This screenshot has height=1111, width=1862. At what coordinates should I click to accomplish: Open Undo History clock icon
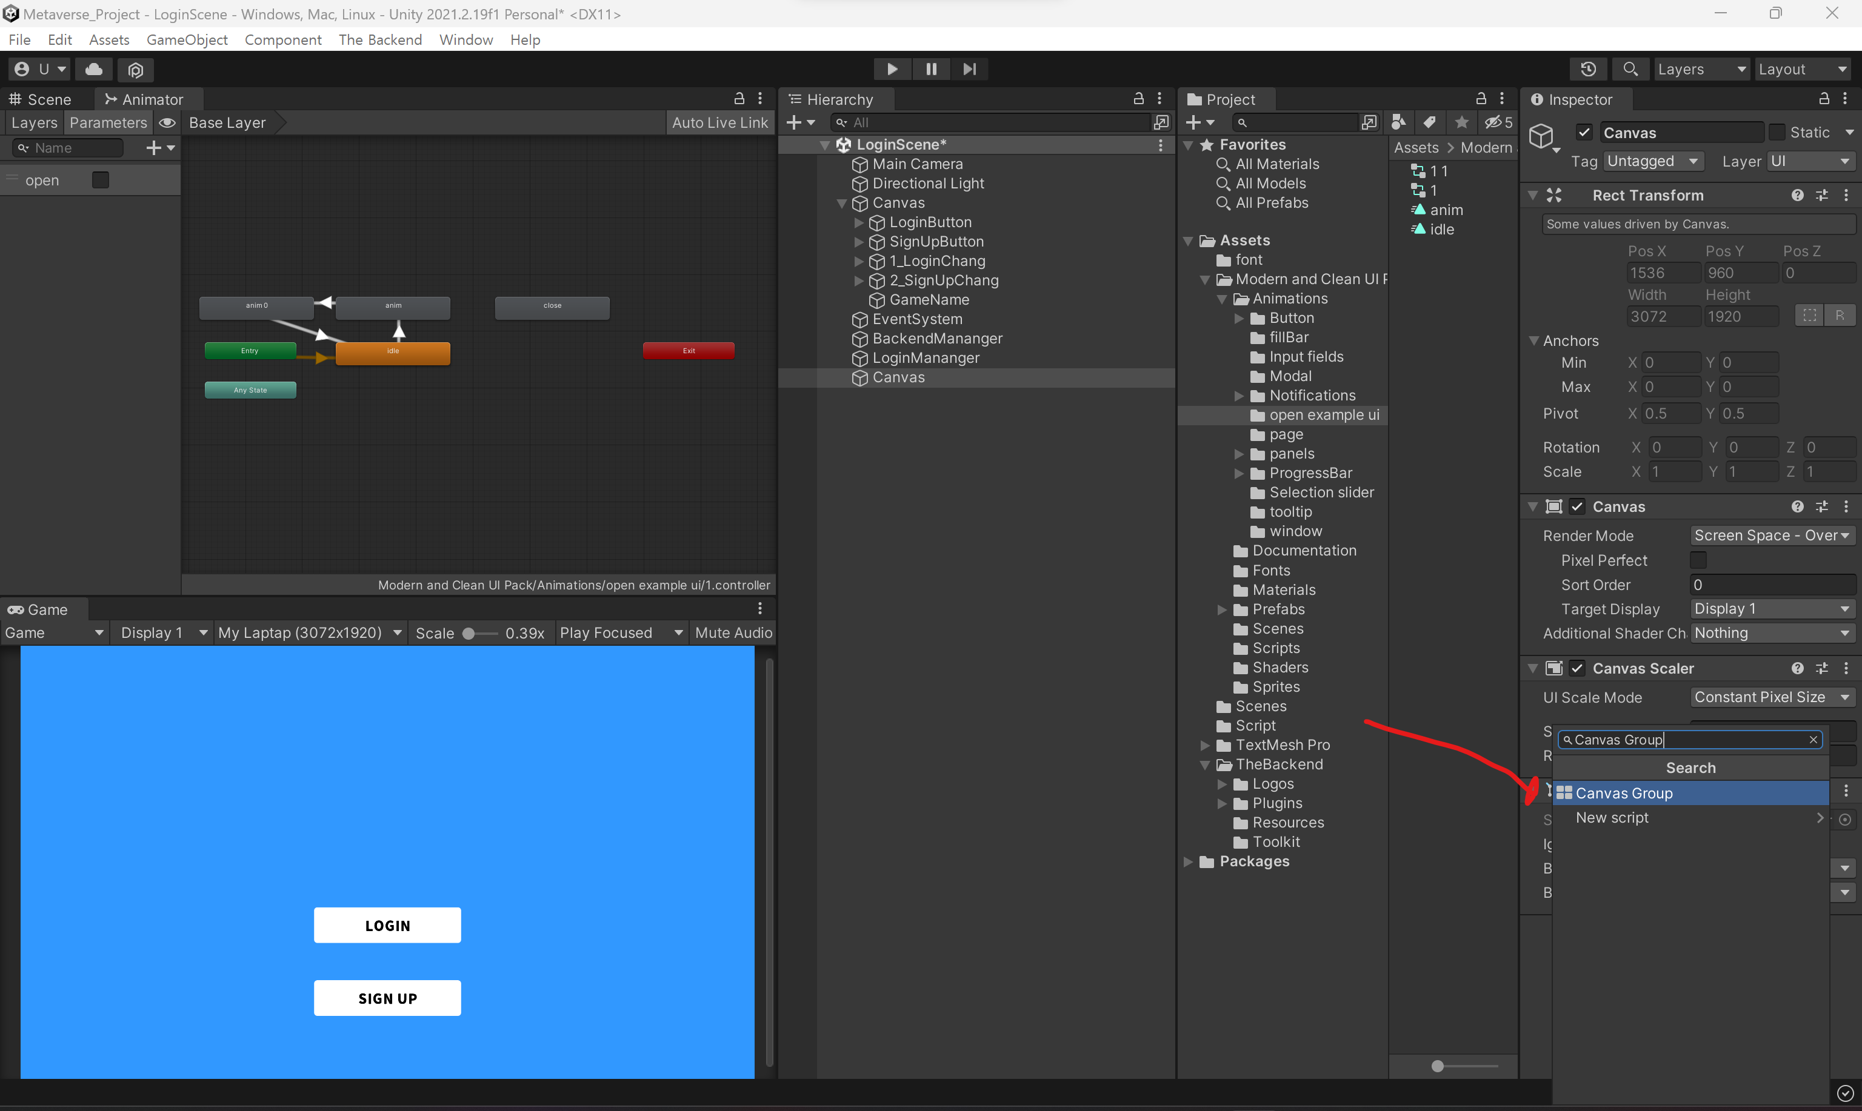1588,69
